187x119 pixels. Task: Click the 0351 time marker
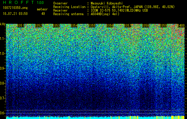[21, 26]
